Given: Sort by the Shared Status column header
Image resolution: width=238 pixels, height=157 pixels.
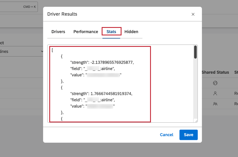Looking at the screenshot, I should click(215, 72).
